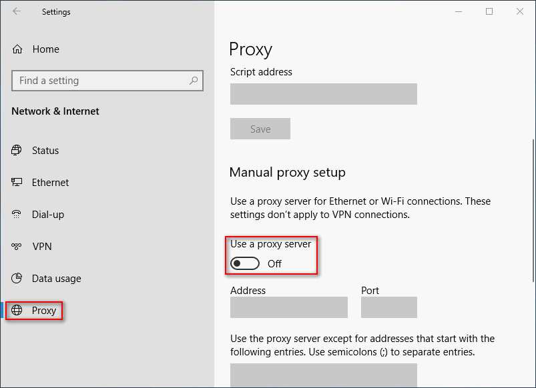Click the Data usage icon
536x388 pixels.
click(17, 279)
